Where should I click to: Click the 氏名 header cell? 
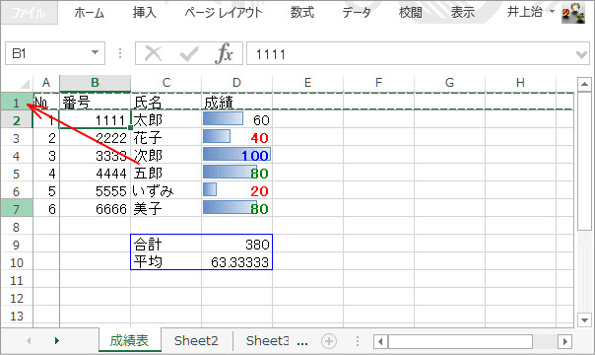click(x=166, y=102)
